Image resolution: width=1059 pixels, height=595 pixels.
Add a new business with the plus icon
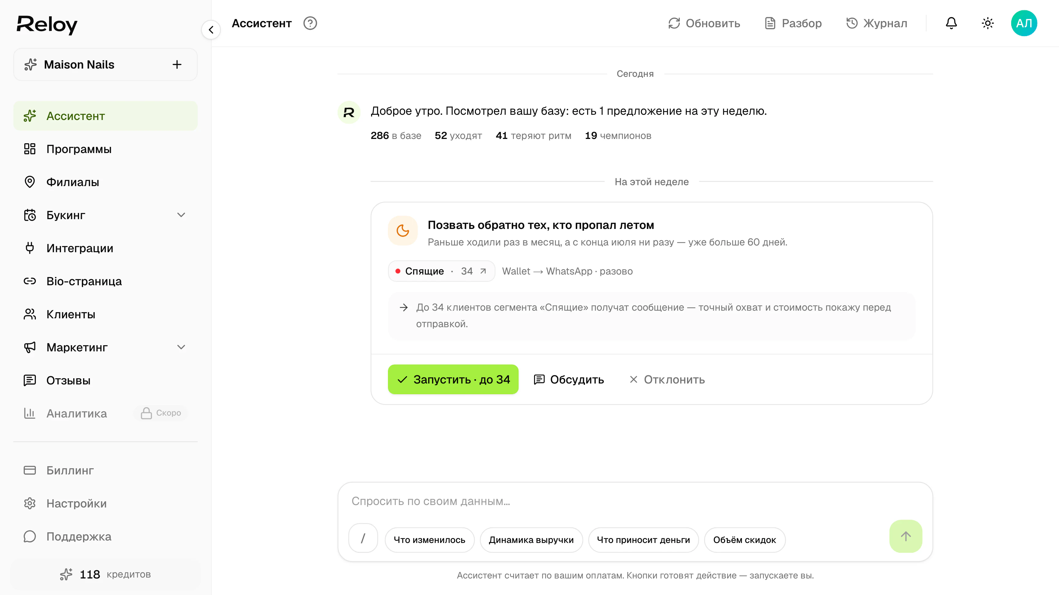click(177, 65)
